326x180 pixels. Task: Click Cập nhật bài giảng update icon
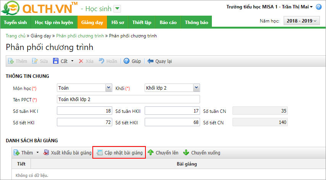100,153
